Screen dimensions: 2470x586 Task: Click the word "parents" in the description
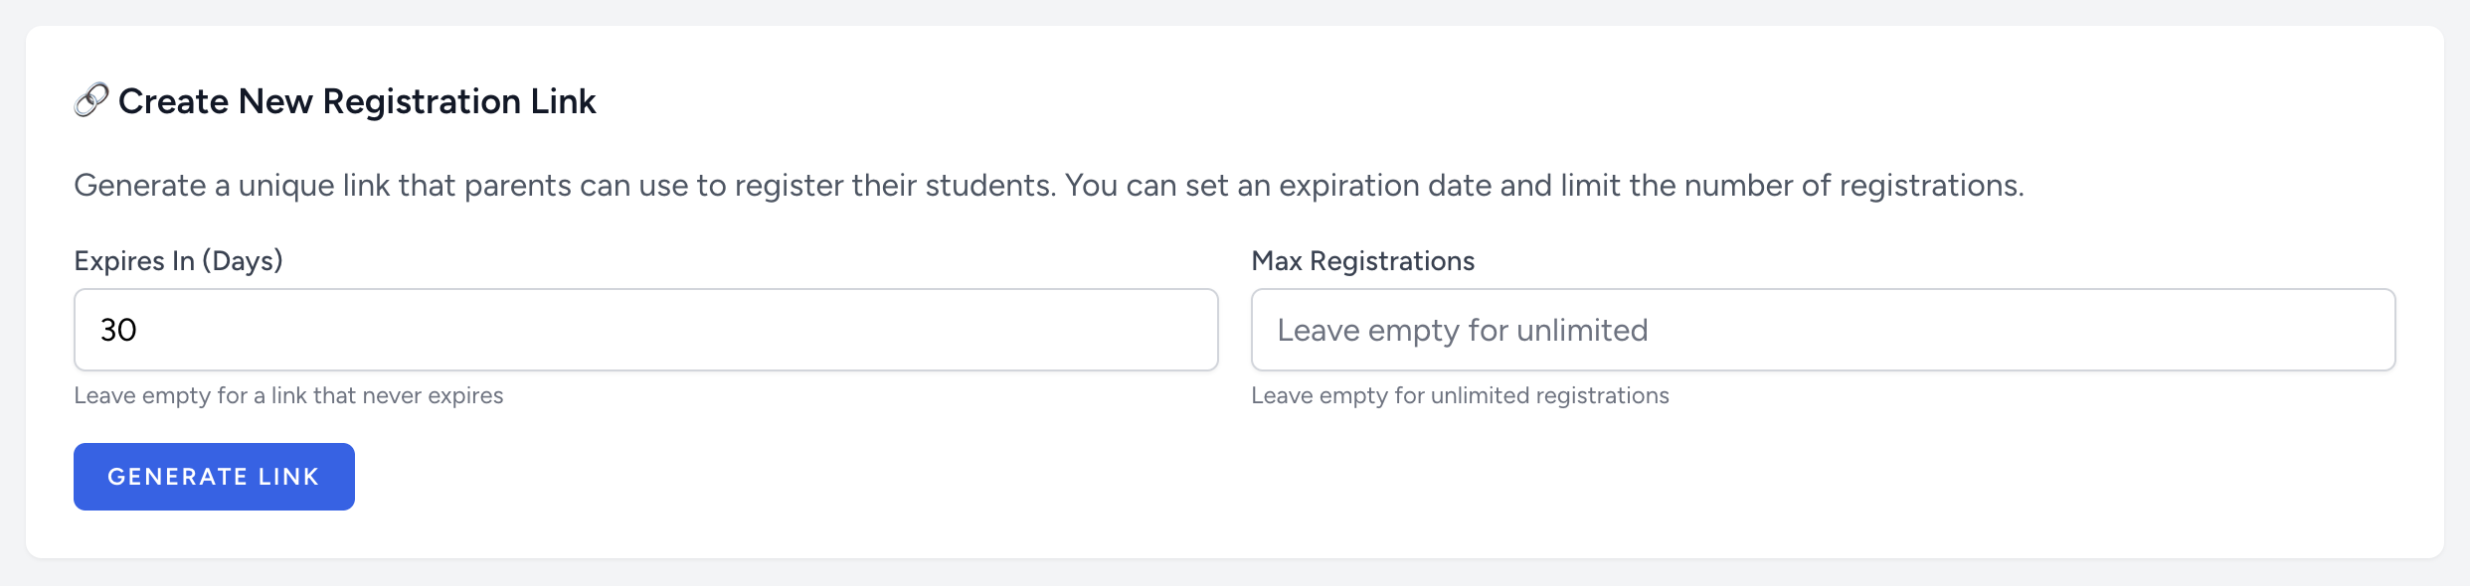click(517, 186)
